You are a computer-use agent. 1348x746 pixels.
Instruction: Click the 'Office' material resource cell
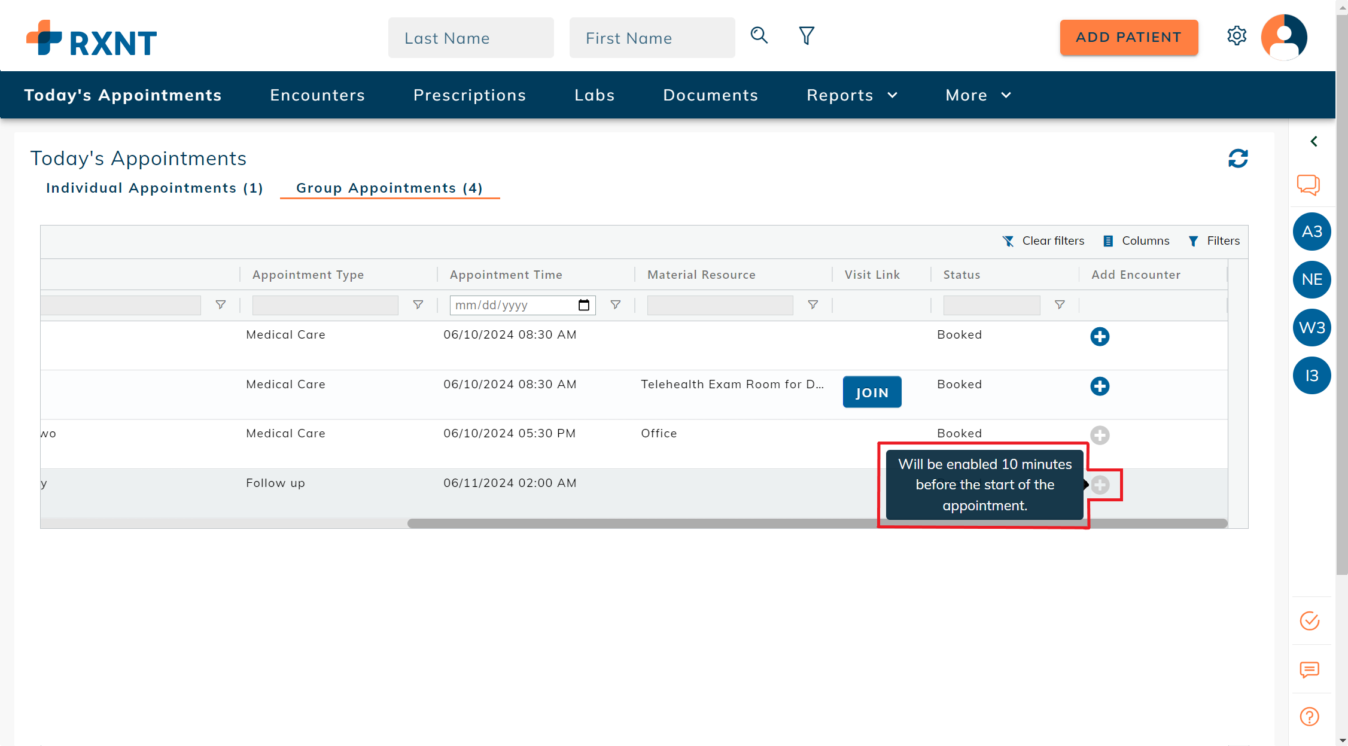pos(659,433)
